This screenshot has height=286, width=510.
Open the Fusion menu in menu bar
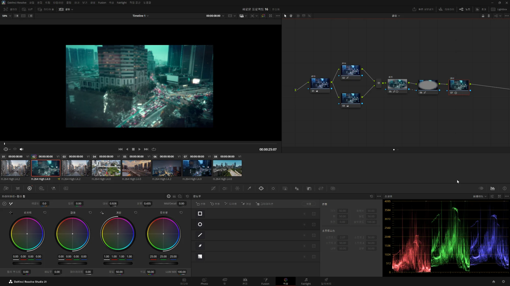102,3
